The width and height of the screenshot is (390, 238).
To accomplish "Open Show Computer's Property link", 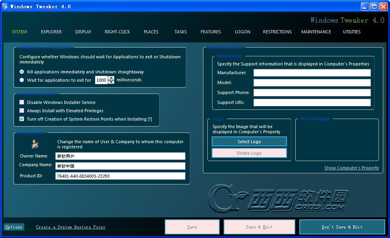I will tap(351, 168).
